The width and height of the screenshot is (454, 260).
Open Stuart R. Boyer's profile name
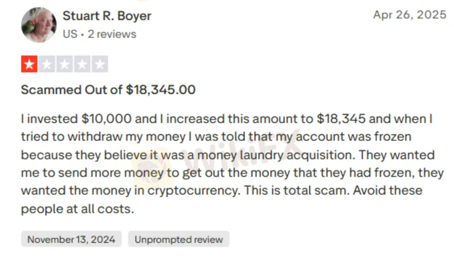tap(107, 16)
